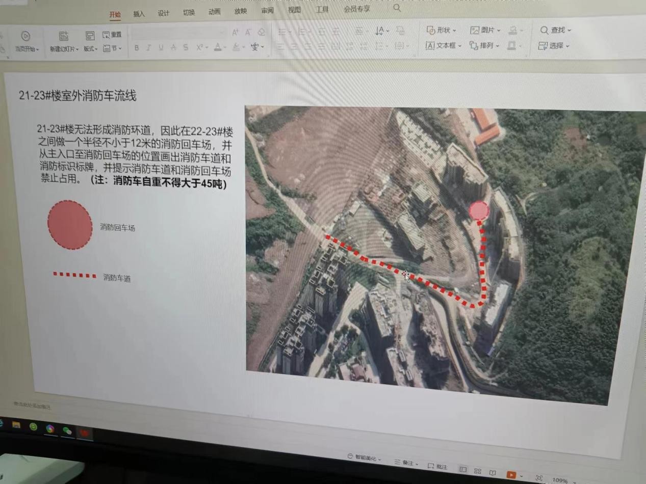This screenshot has width=646, height=484.
Task: Open the 动画 animation tab
Action: (x=215, y=12)
